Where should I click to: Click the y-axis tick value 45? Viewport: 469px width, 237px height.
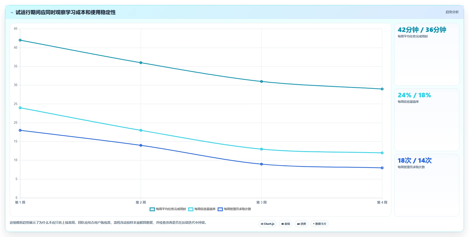(x=15, y=29)
